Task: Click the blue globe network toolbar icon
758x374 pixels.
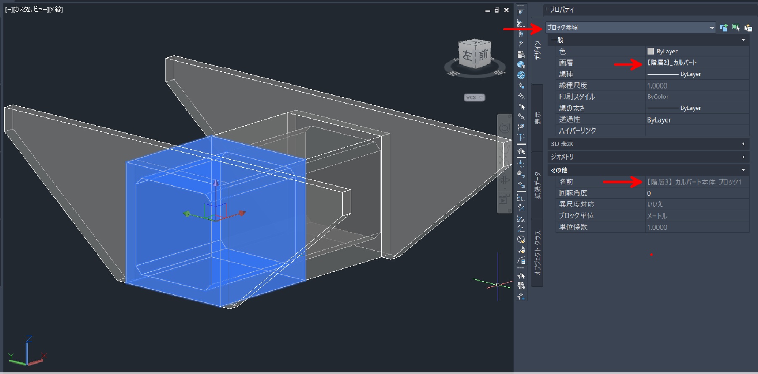Action: pyautogui.click(x=521, y=75)
